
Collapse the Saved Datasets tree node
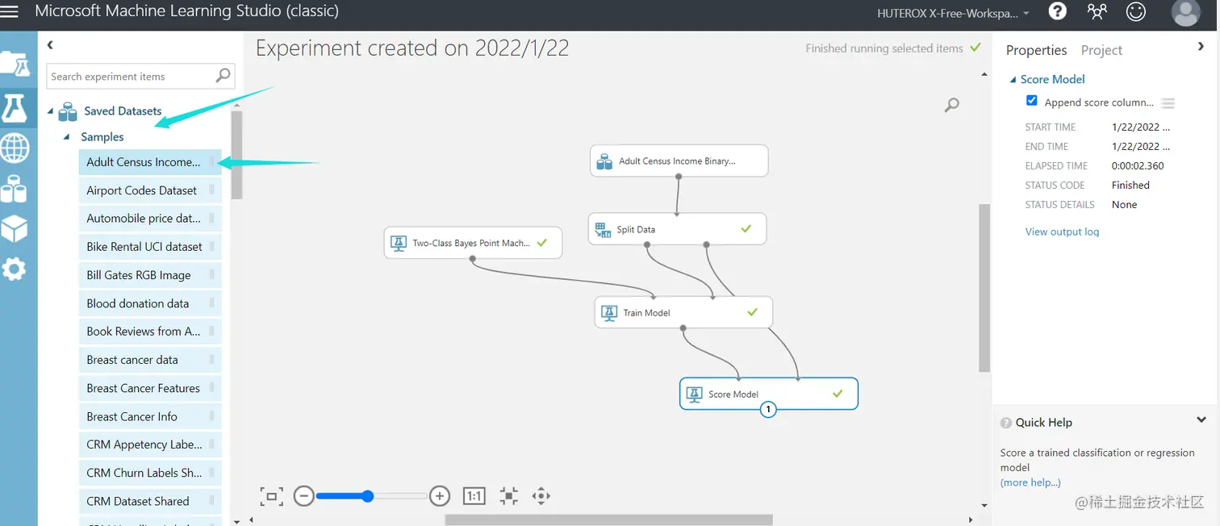[50, 111]
